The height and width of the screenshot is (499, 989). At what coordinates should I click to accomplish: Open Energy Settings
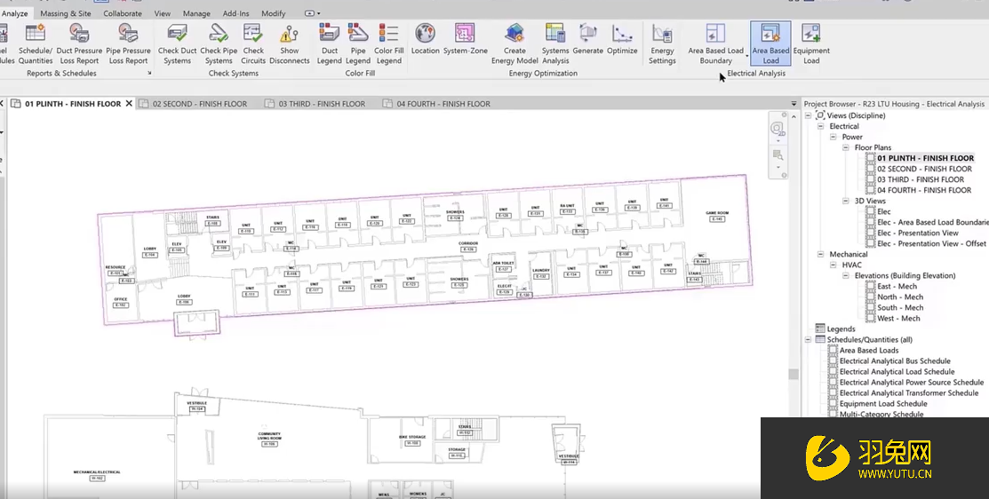coord(662,44)
